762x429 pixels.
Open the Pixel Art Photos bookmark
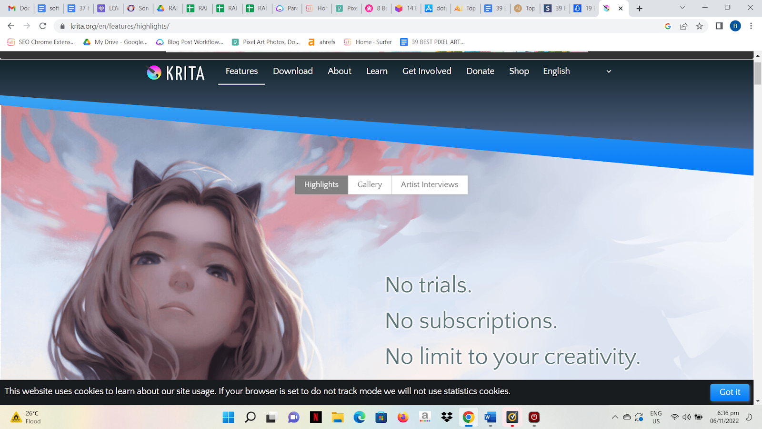tap(266, 42)
